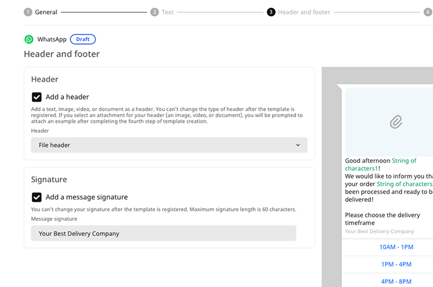Click the dropdown chevron arrow for Header
The height and width of the screenshot is (287, 433).
point(298,145)
